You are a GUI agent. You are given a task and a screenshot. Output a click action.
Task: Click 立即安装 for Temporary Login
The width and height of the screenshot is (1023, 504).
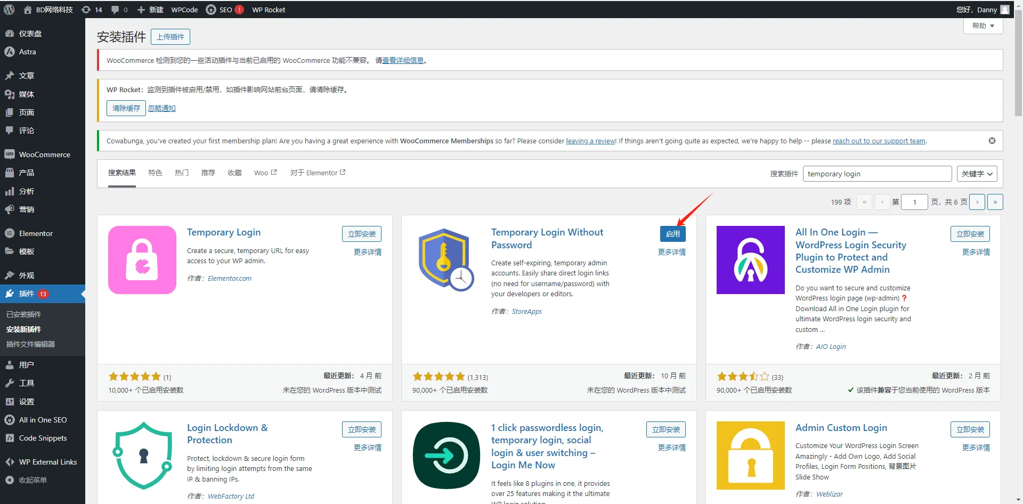tap(362, 234)
